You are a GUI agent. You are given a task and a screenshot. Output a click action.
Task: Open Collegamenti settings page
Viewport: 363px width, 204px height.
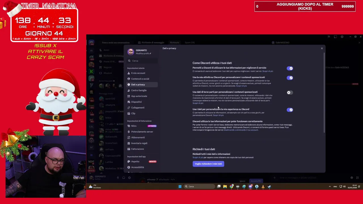(142, 108)
